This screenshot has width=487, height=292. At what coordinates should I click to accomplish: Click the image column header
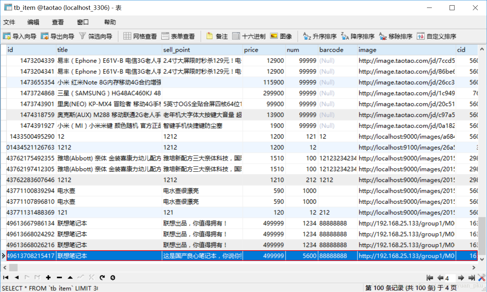pyautogui.click(x=407, y=50)
